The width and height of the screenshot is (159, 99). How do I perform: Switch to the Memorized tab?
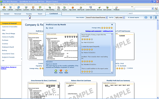18,14
